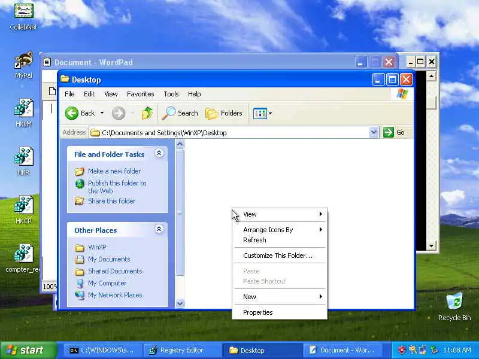Switch to Document - WordPad taskbar button
Image resolution: width=479 pixels, height=359 pixels.
point(342,350)
